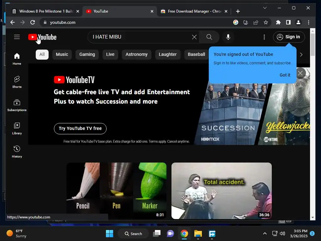Toggle Chrome side panel
321x241 pixels.
click(x=288, y=22)
